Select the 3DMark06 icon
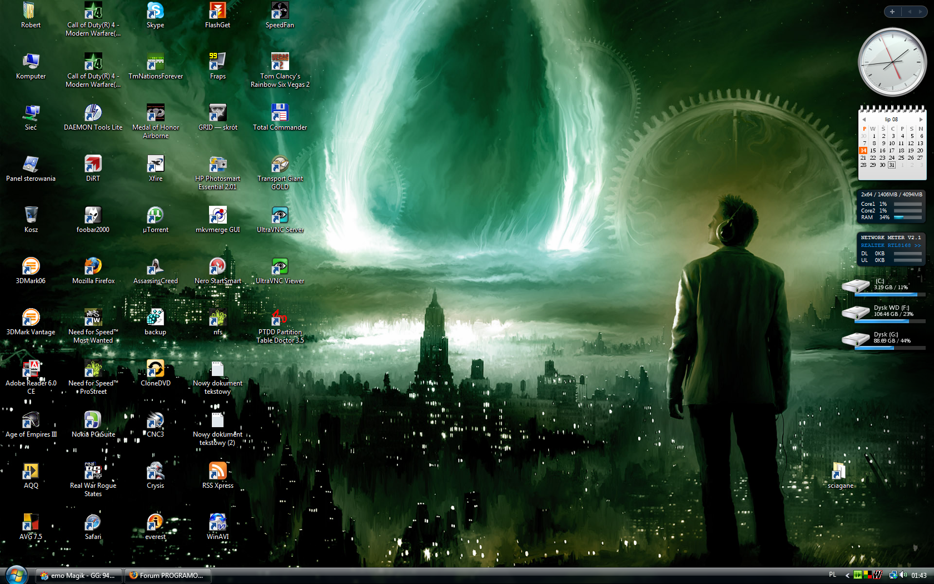Image resolution: width=934 pixels, height=584 pixels. click(x=31, y=271)
